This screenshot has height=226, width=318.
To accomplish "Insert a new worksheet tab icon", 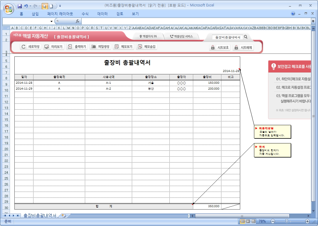I will click(x=64, y=216).
